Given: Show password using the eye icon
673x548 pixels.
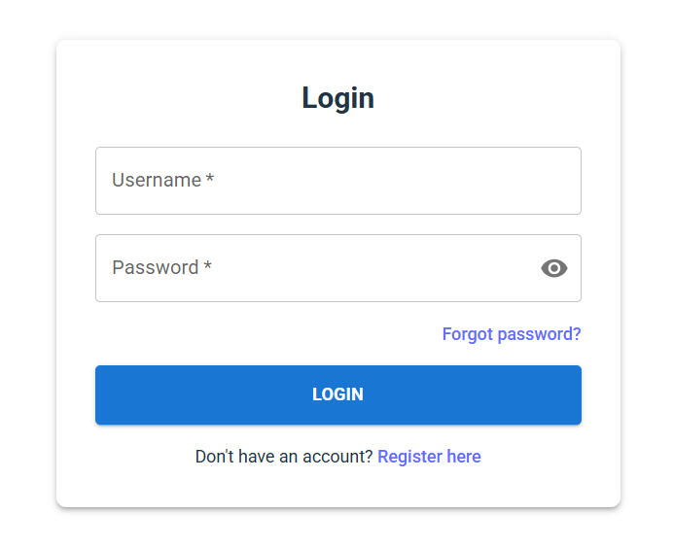Looking at the screenshot, I should coord(553,268).
